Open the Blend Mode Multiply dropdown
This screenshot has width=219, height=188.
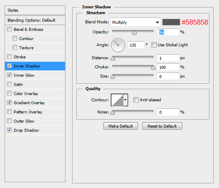click(x=136, y=22)
